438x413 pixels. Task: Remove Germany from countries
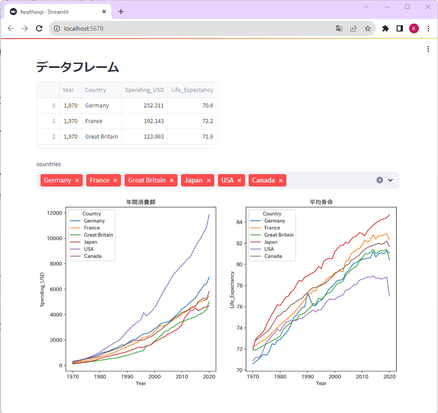pos(77,181)
